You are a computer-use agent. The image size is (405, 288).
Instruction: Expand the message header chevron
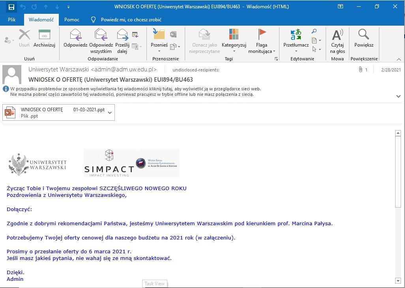click(x=398, y=96)
